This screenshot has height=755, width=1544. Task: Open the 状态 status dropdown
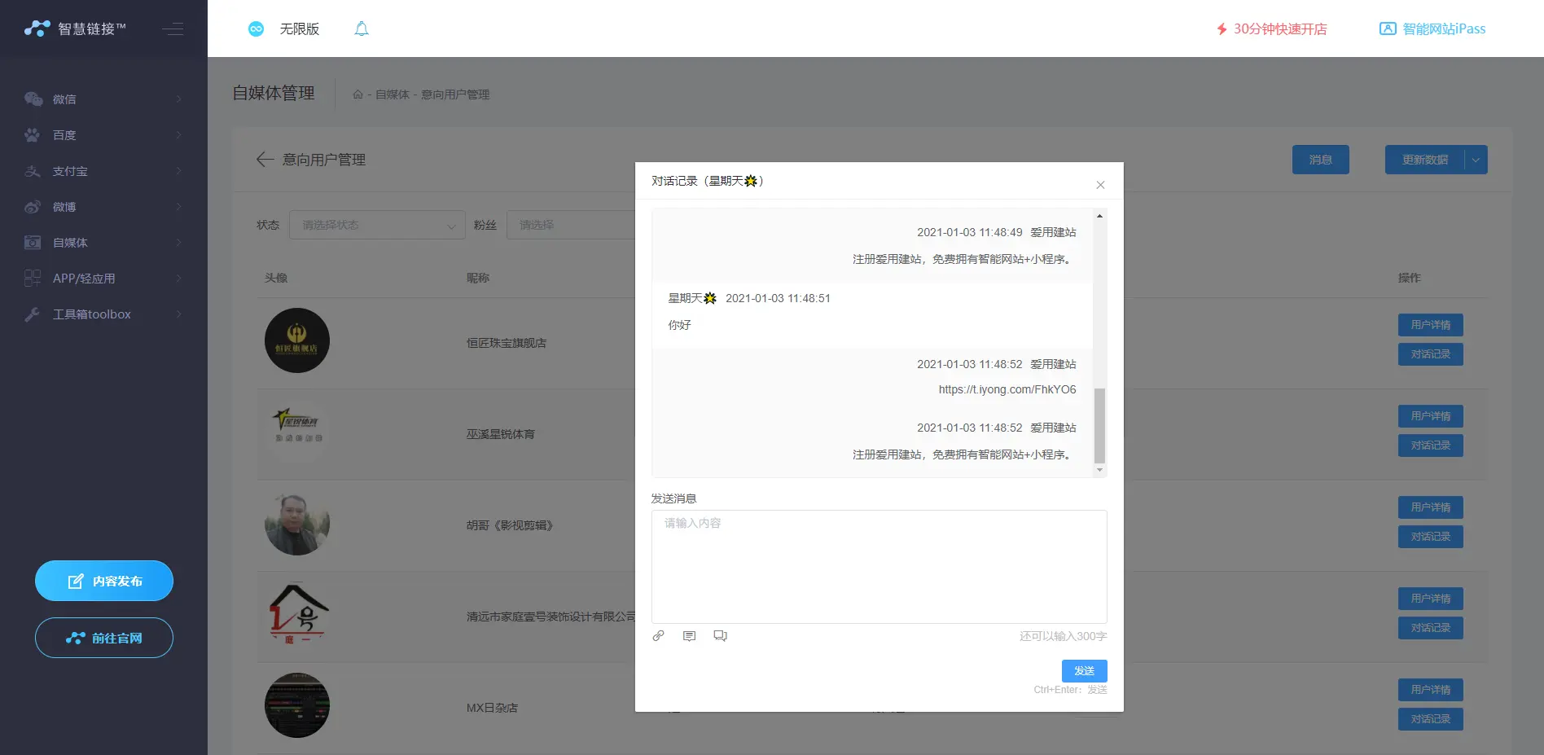376,225
